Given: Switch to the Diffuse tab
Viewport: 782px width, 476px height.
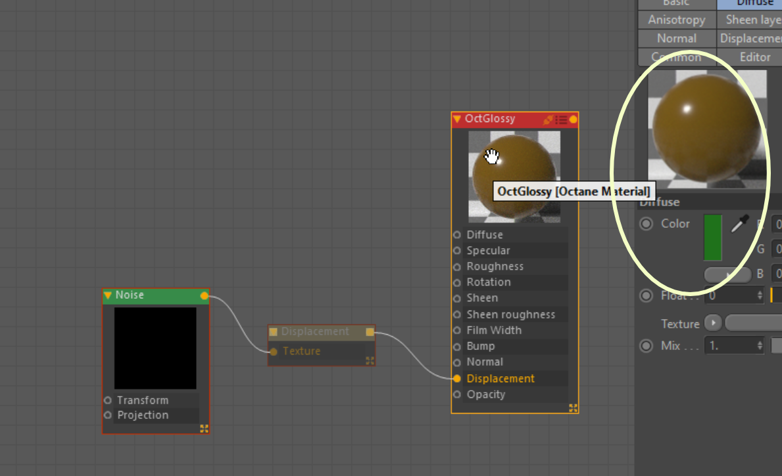Looking at the screenshot, I should (x=750, y=4).
